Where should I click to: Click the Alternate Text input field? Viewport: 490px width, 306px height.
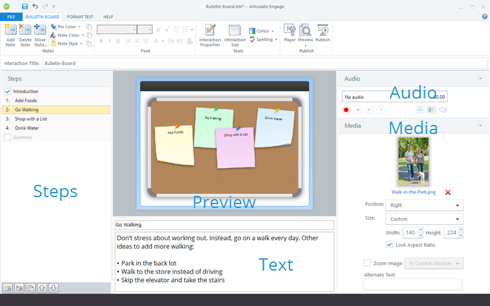click(412, 284)
